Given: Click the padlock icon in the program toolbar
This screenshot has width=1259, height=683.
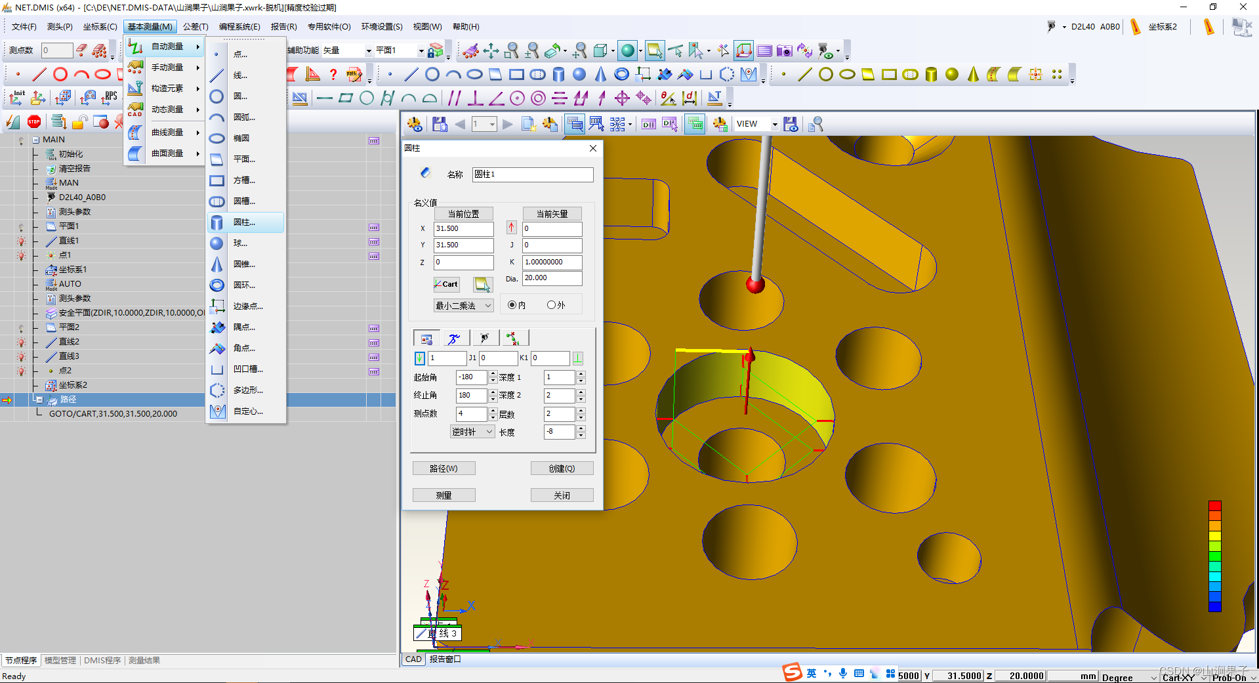Looking at the screenshot, I should (80, 121).
